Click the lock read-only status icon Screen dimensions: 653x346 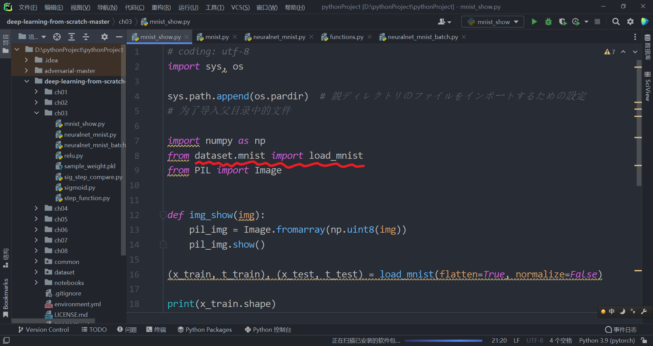pyautogui.click(x=644, y=340)
